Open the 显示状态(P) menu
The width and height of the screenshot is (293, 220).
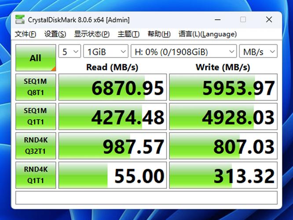click(x=92, y=34)
